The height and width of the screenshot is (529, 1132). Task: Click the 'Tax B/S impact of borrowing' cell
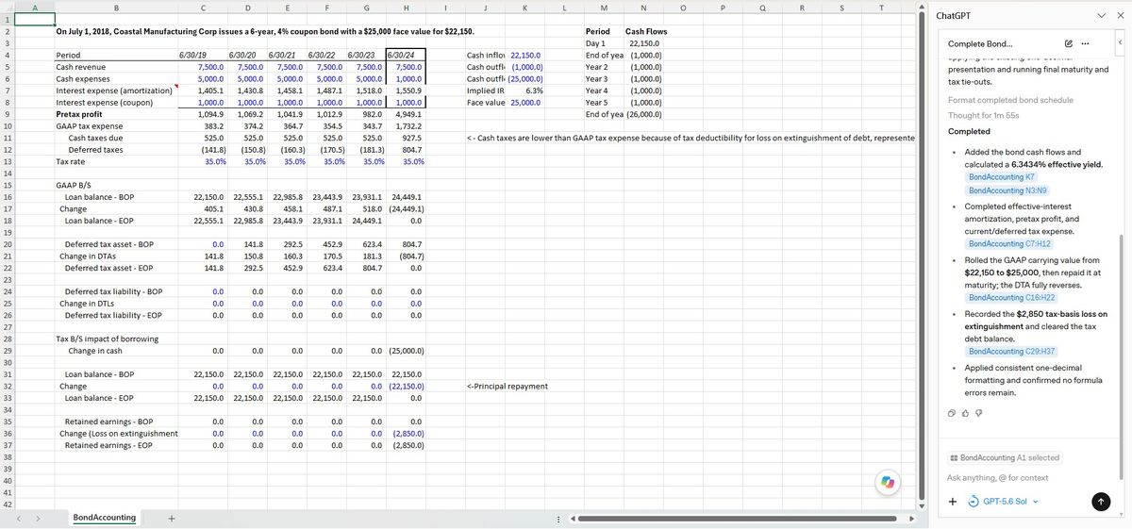pyautogui.click(x=116, y=339)
